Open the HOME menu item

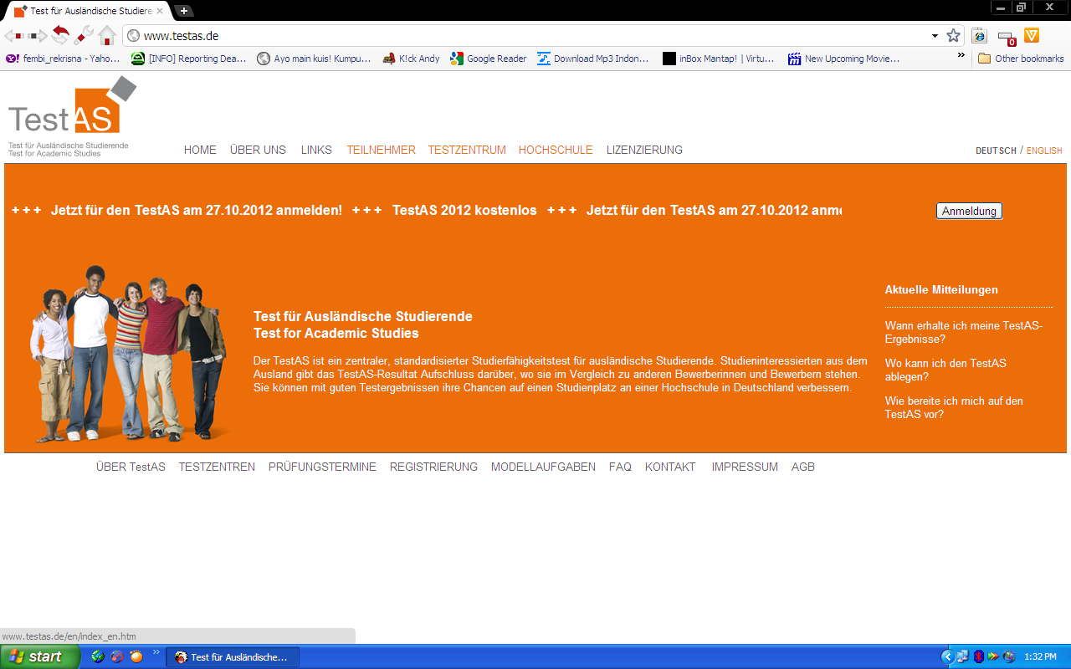[x=200, y=151]
